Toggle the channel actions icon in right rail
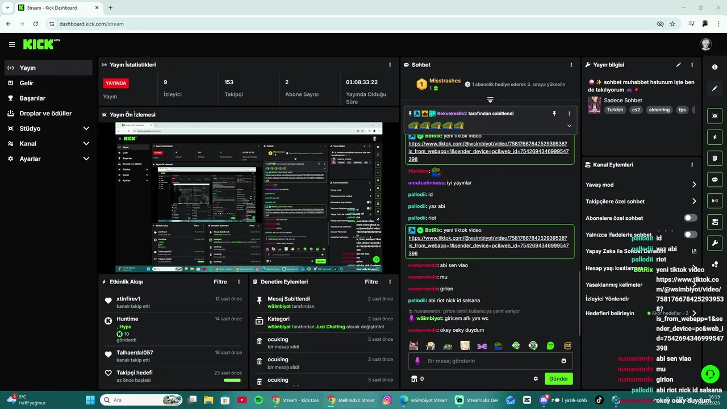The width and height of the screenshot is (727, 409). (715, 222)
